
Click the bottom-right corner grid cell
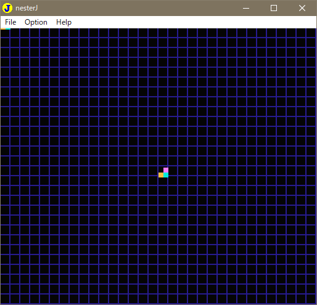pyautogui.click(x=311, y=299)
